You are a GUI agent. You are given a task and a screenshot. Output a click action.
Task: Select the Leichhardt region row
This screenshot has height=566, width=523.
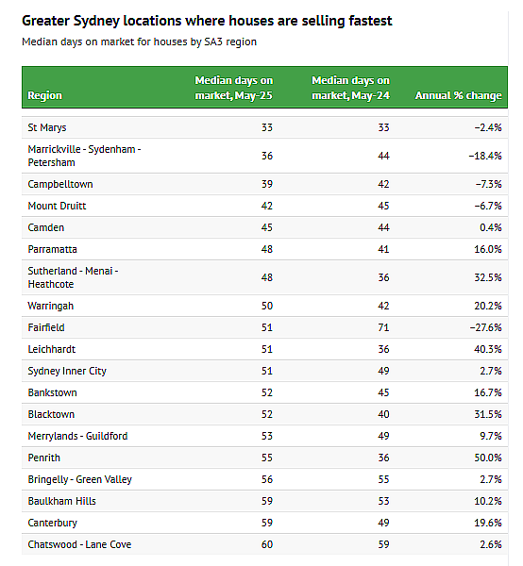tap(264, 349)
